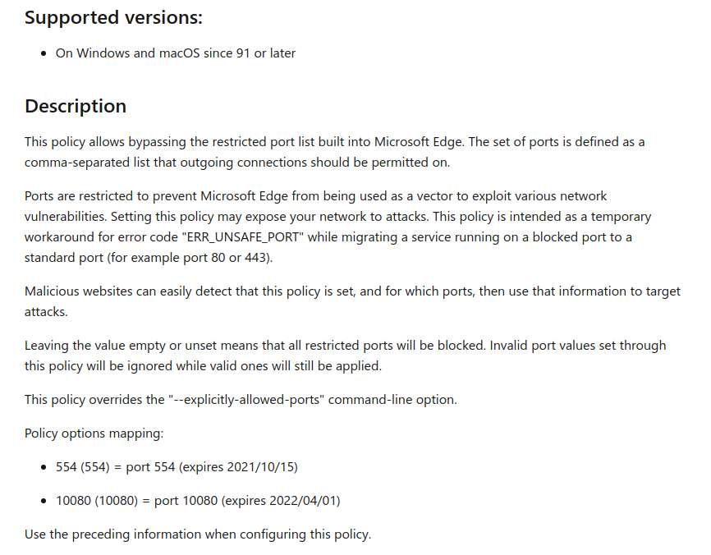Click the Policy options mapping label
711x555 pixels.
[94, 433]
